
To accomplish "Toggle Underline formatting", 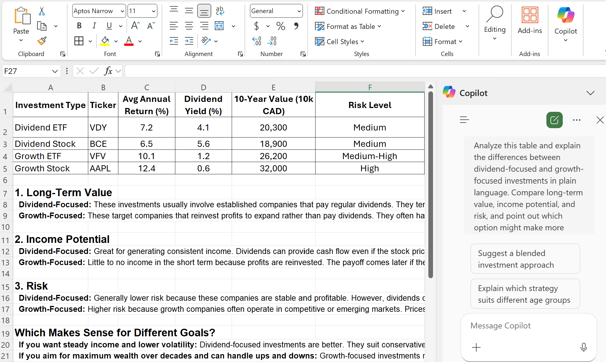I will [x=108, y=26].
